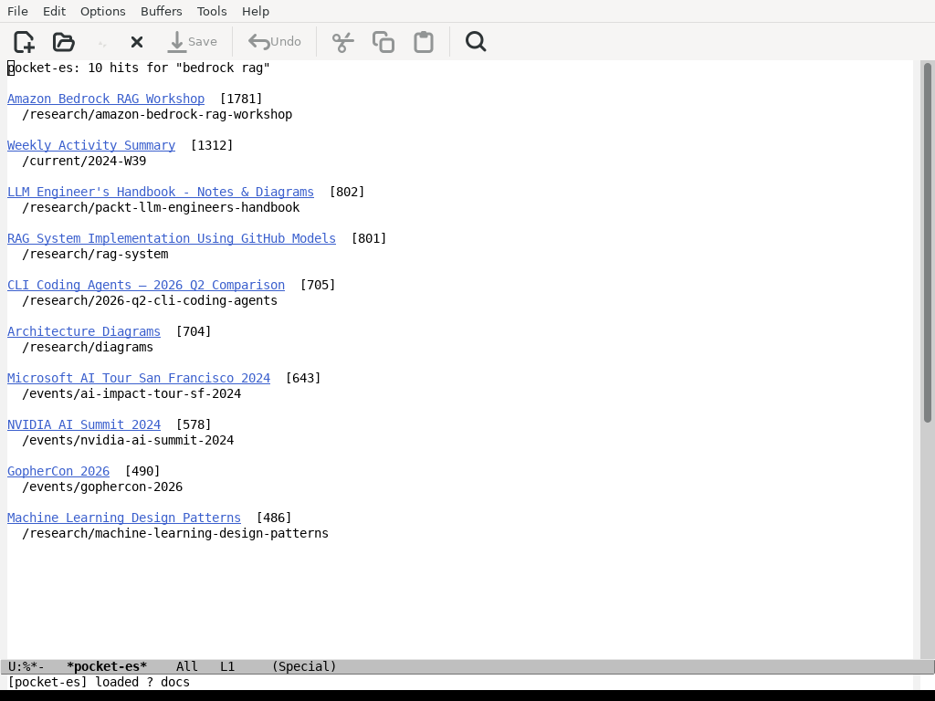This screenshot has height=701, width=935.
Task: Open a file via the folder icon
Action: point(63,42)
